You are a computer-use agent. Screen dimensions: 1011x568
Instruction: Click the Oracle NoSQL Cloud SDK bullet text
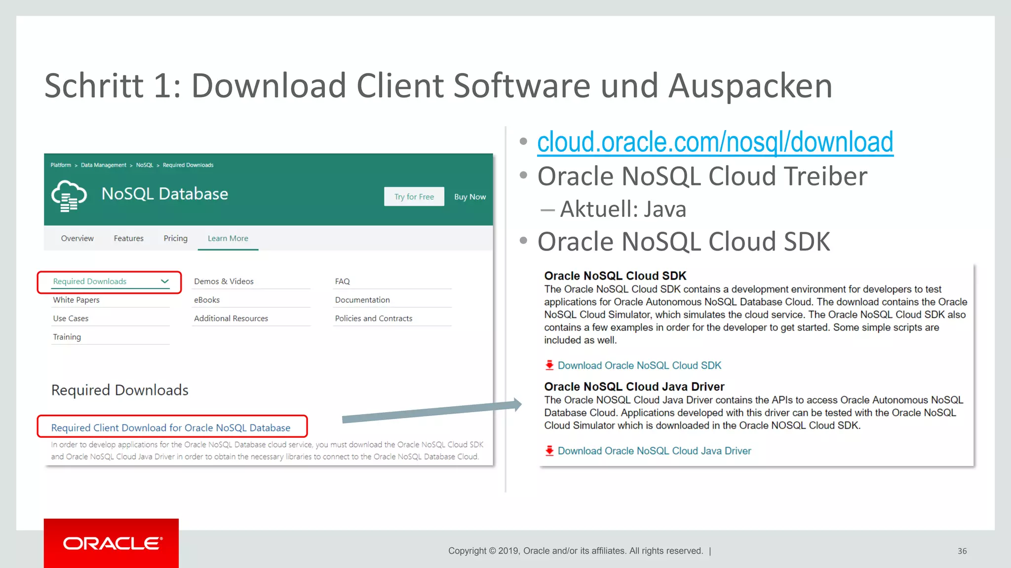(x=684, y=242)
